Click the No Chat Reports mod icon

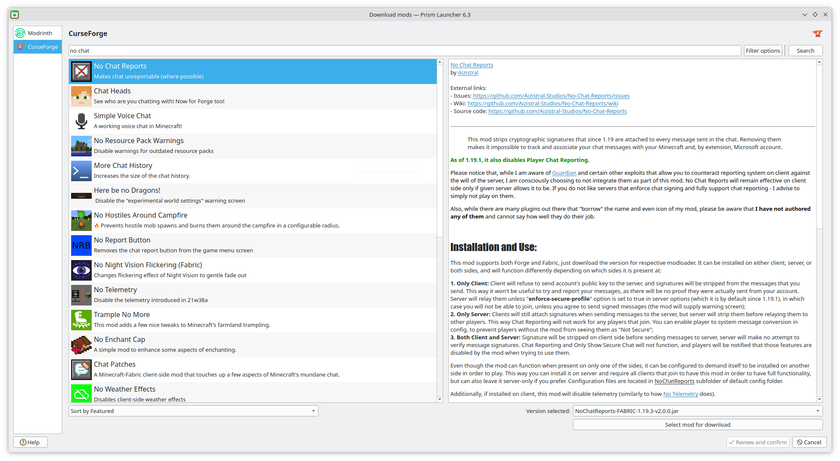(81, 71)
